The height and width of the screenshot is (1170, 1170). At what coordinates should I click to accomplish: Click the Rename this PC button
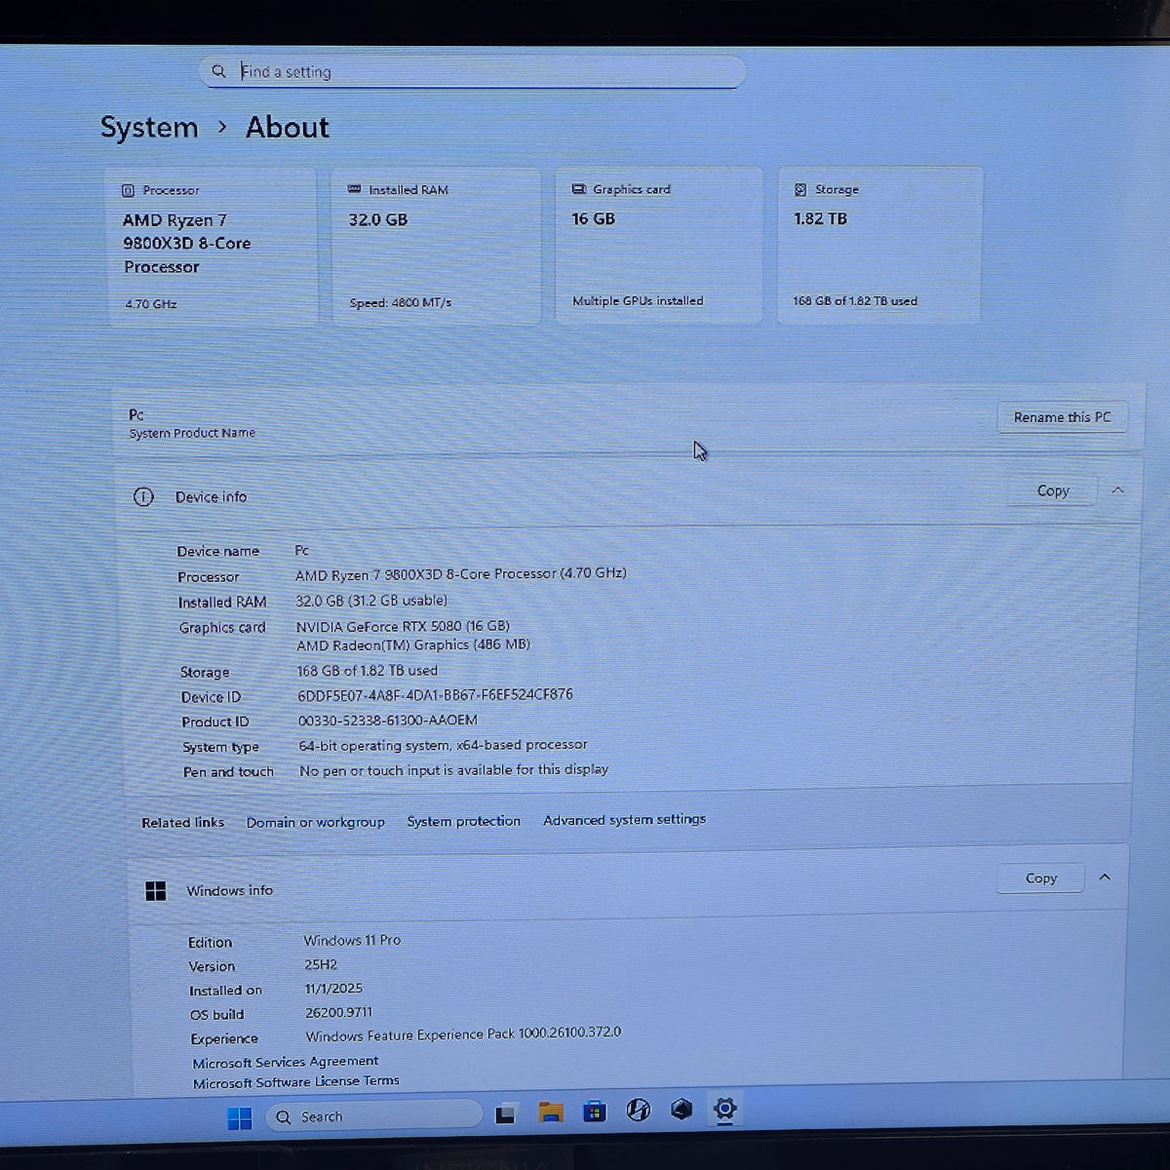pyautogui.click(x=1062, y=417)
